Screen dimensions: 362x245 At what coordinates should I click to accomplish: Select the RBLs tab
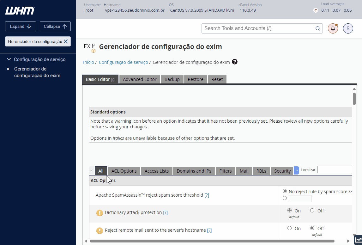tap(261, 171)
